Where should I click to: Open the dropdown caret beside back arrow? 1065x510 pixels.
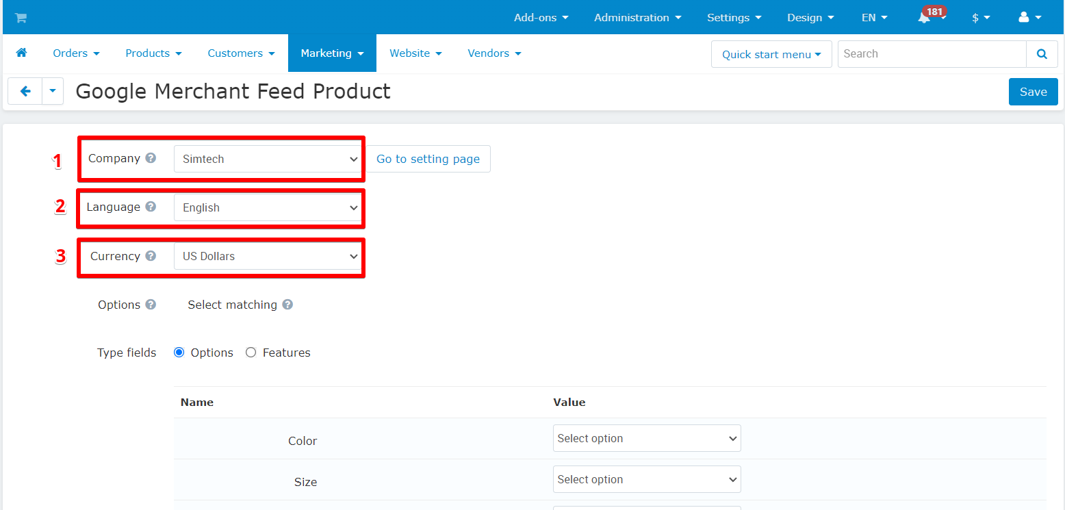[x=53, y=91]
